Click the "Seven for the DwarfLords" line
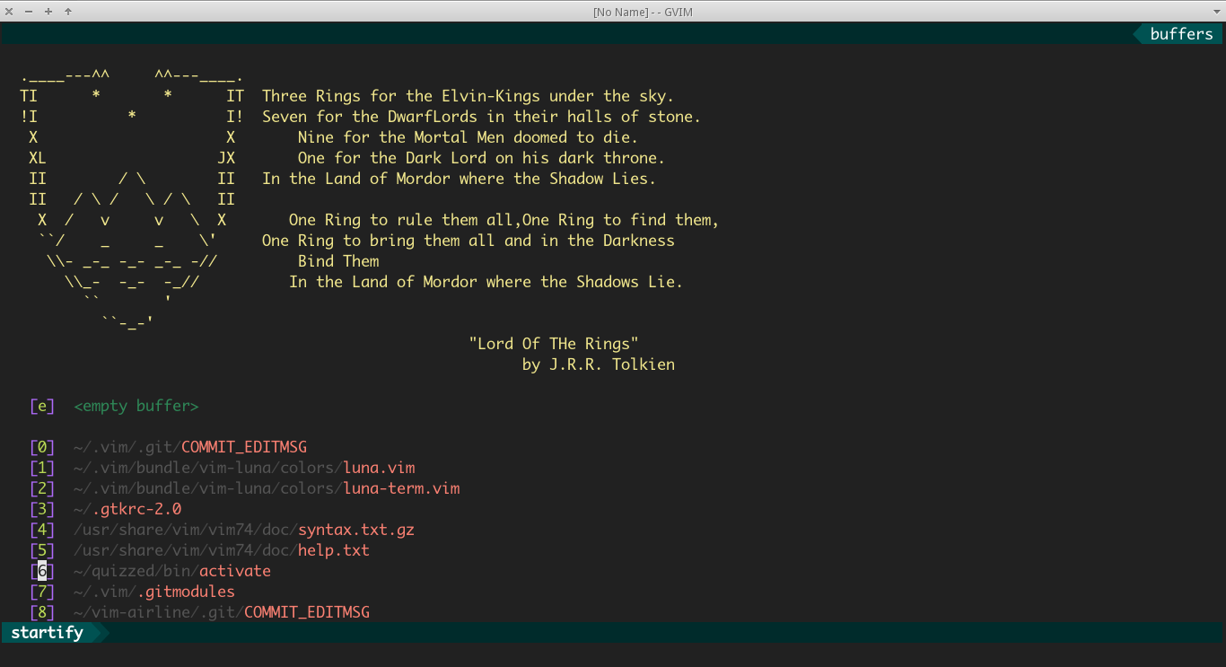 tap(482, 117)
